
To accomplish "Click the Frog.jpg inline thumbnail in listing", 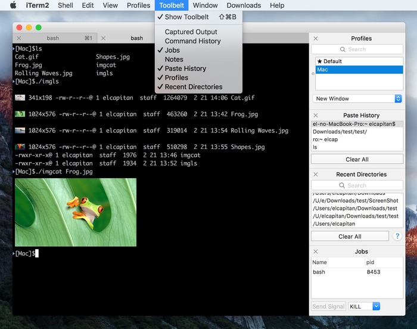I will [x=20, y=114].
